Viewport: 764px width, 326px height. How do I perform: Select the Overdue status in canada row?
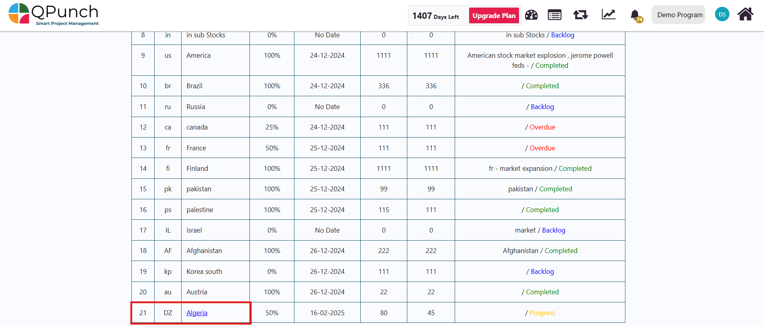542,127
